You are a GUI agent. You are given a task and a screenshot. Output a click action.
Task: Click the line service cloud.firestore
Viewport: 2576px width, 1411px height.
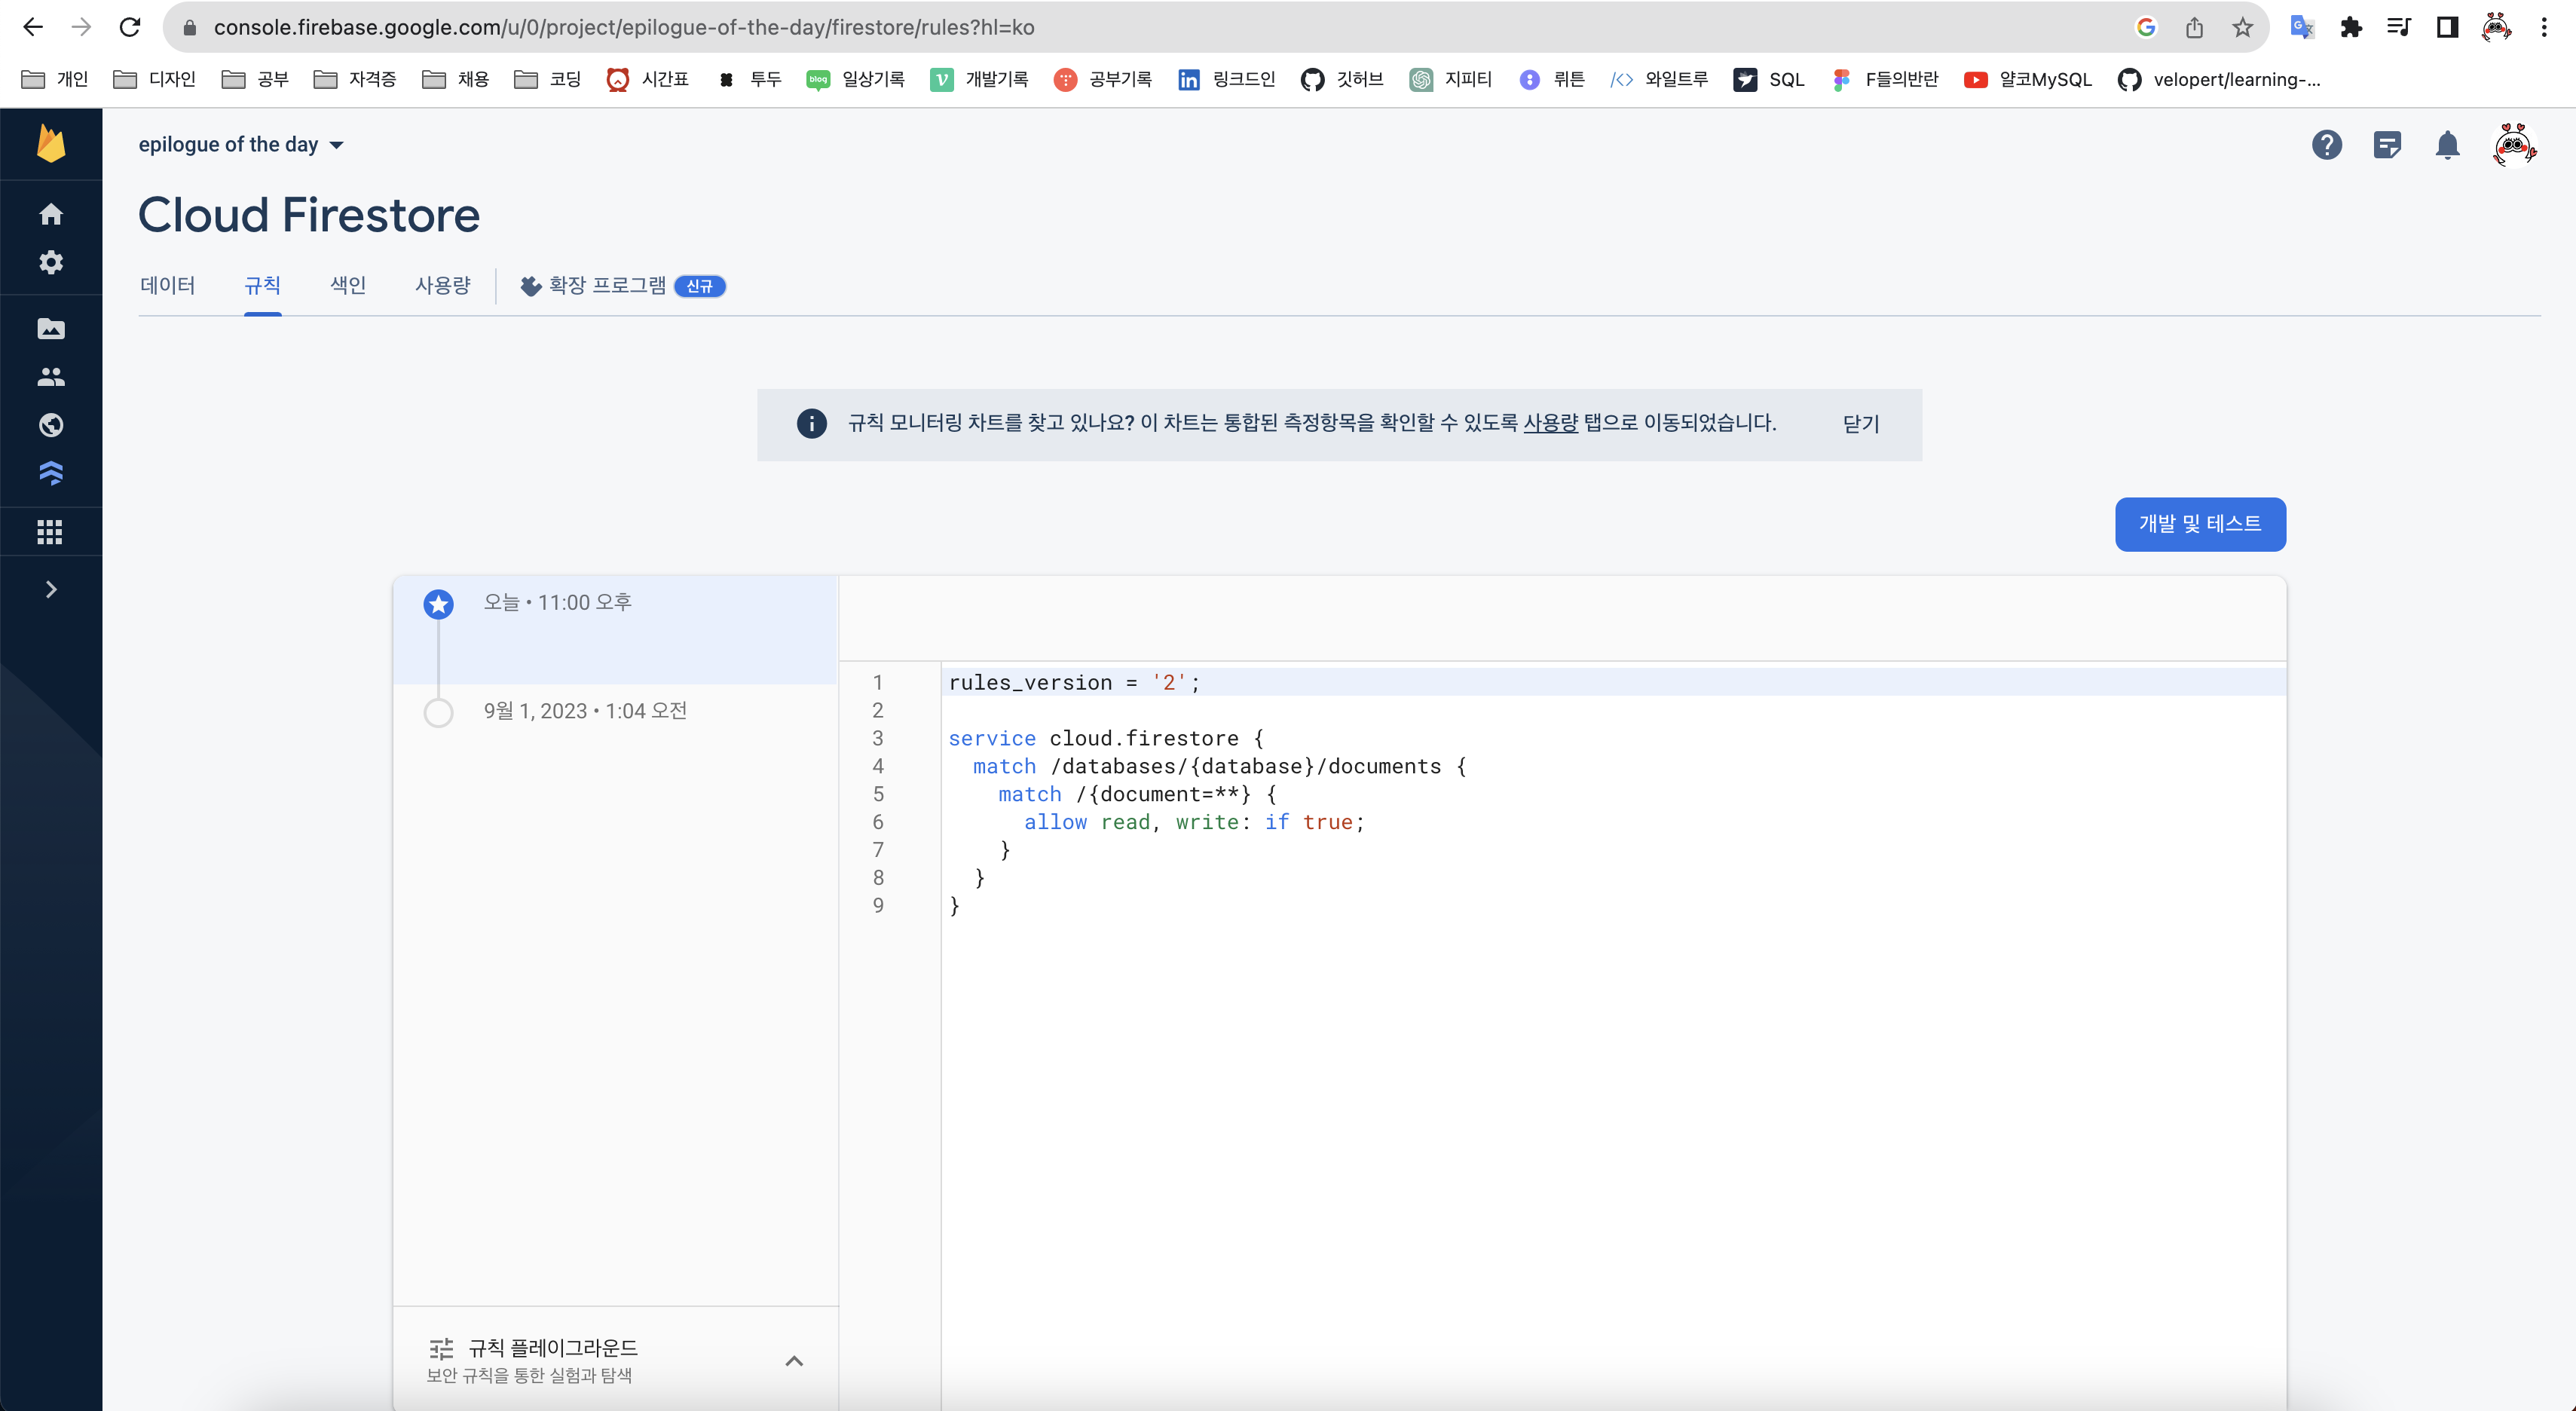coord(1106,738)
